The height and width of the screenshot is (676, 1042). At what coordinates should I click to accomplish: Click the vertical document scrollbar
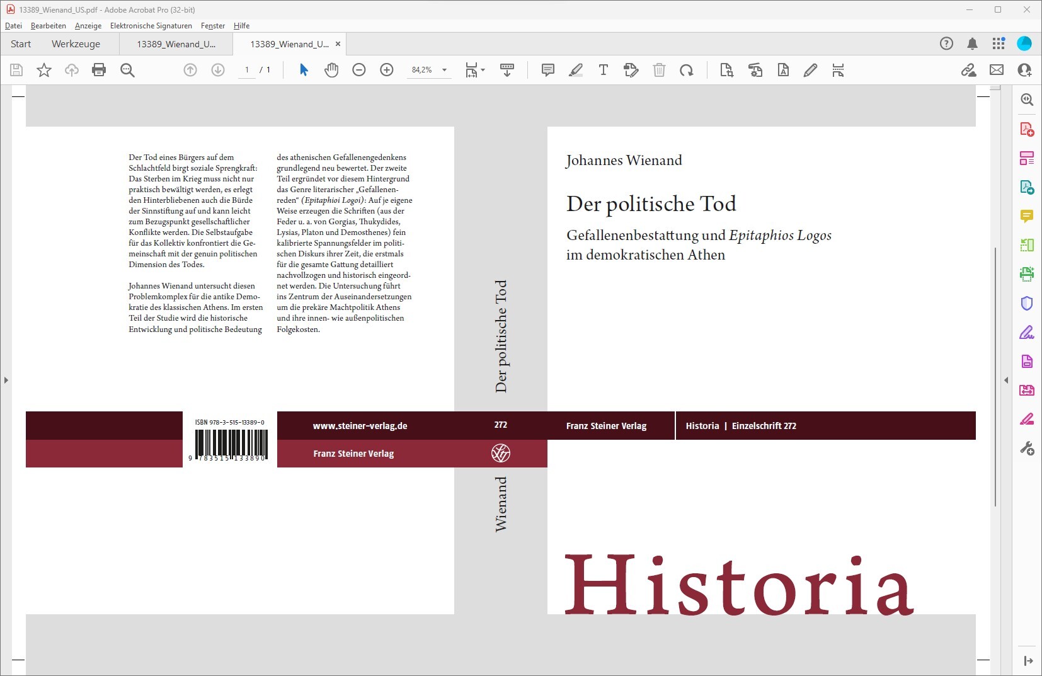pyautogui.click(x=995, y=376)
